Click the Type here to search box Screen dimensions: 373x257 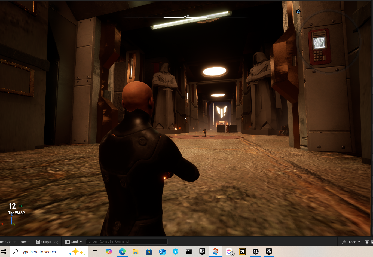50,252
